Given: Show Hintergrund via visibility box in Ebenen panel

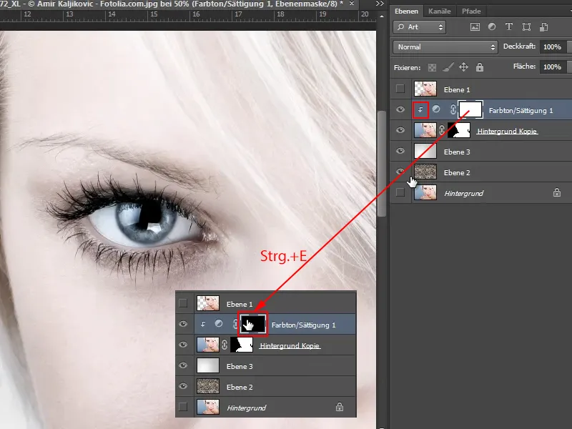Looking at the screenshot, I should [x=400, y=192].
